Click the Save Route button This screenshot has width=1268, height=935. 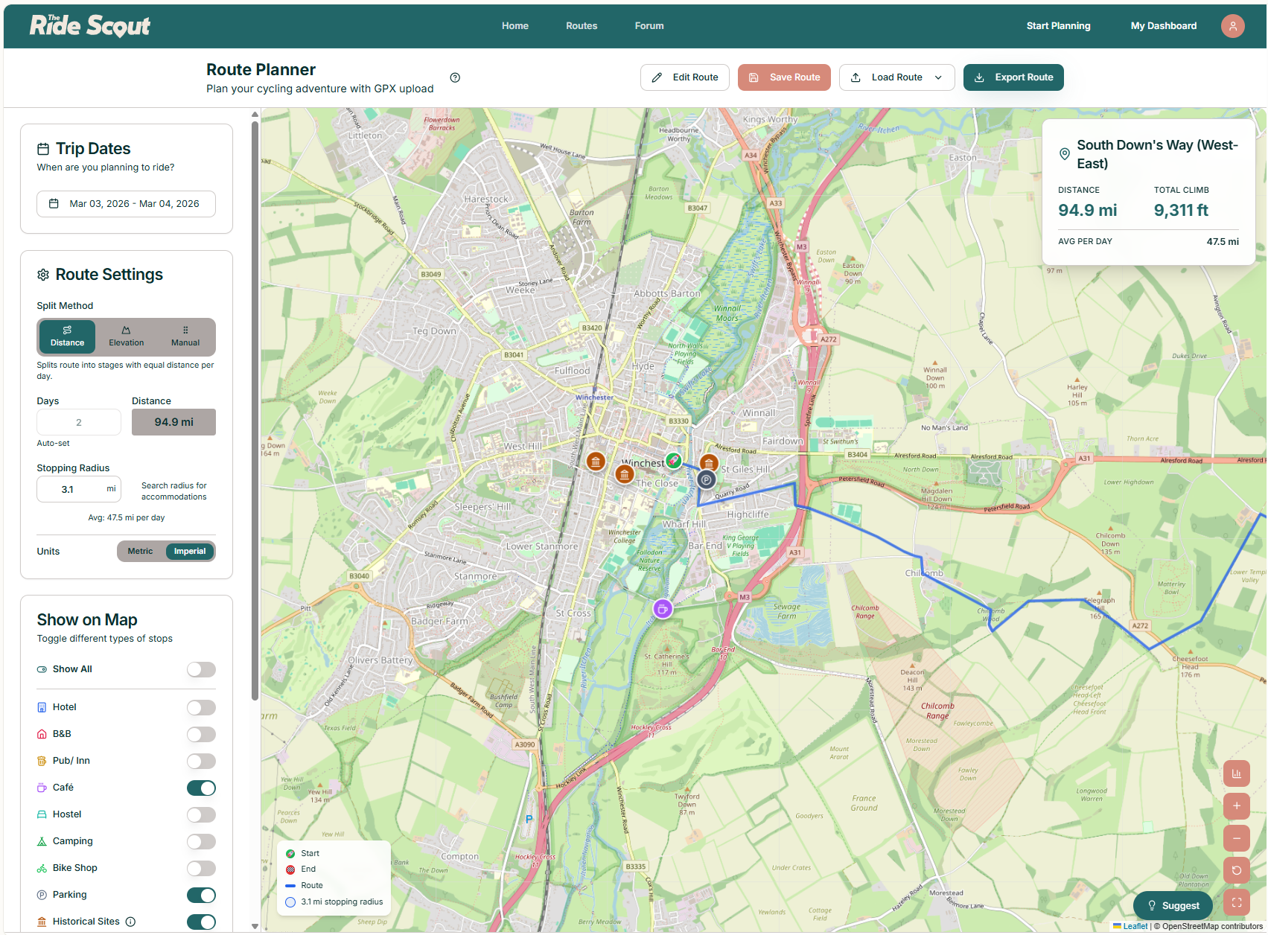click(x=784, y=77)
